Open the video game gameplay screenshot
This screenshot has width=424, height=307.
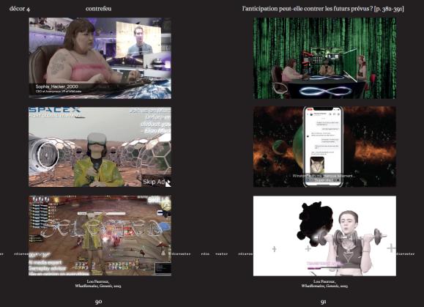[x=100, y=236]
